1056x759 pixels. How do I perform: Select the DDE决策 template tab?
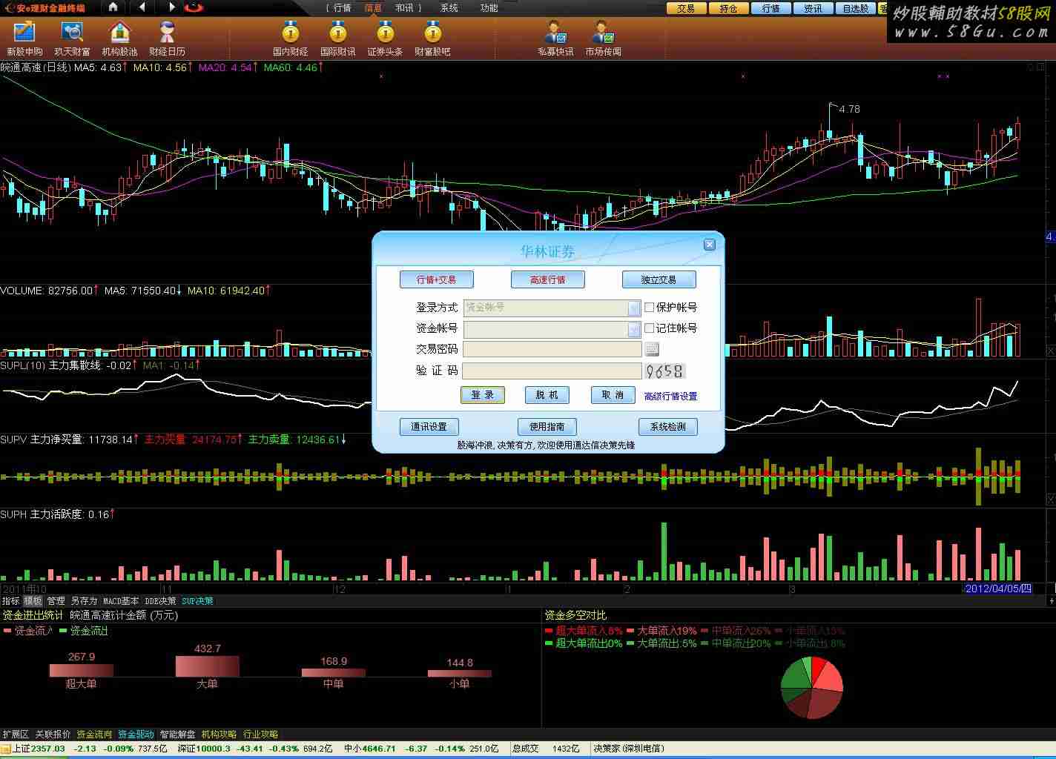(x=161, y=601)
